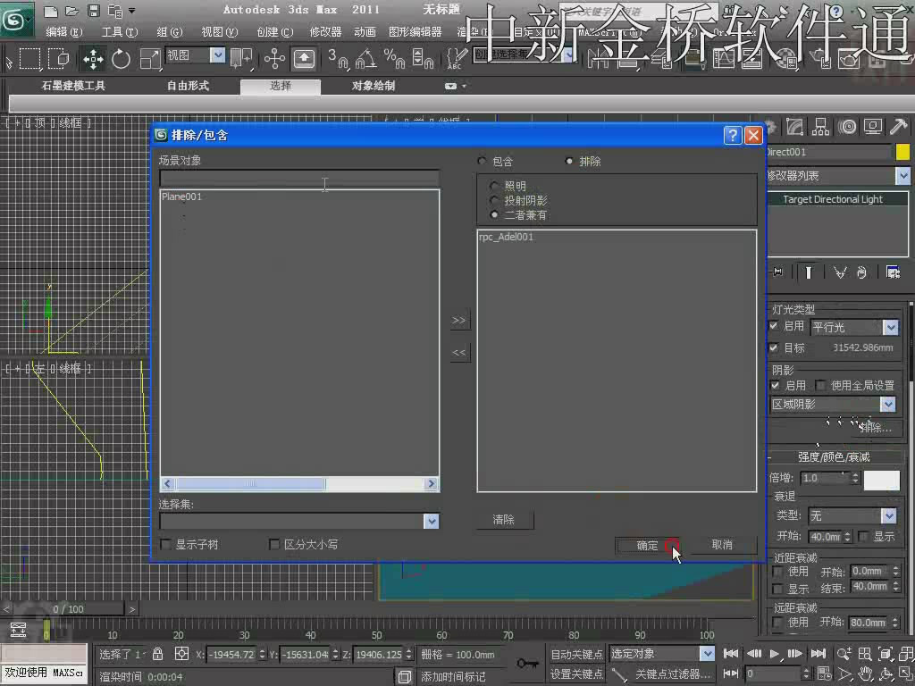Enable the 显示子树 checkbox
The width and height of the screenshot is (915, 686).
coord(165,544)
